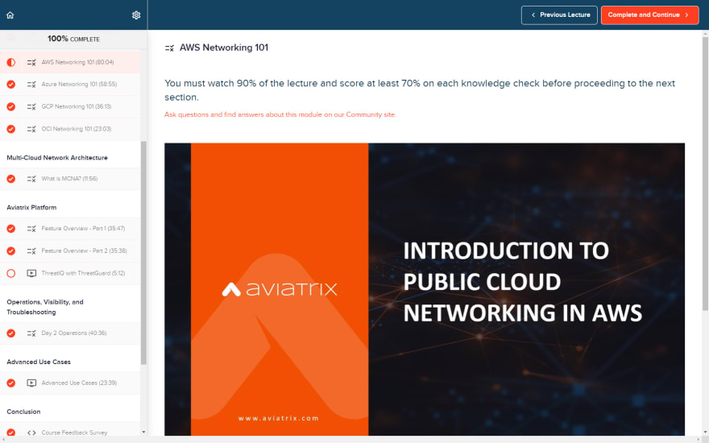Click the quiz icon beside Feature Overview - Part 2
The width and height of the screenshot is (709, 443).
pos(31,250)
